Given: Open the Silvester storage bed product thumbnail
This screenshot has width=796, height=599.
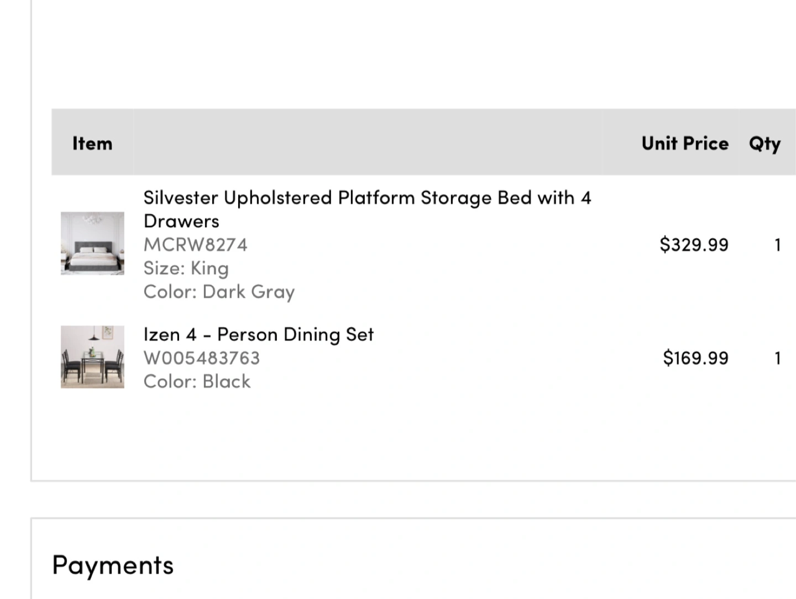Looking at the screenshot, I should click(x=92, y=243).
